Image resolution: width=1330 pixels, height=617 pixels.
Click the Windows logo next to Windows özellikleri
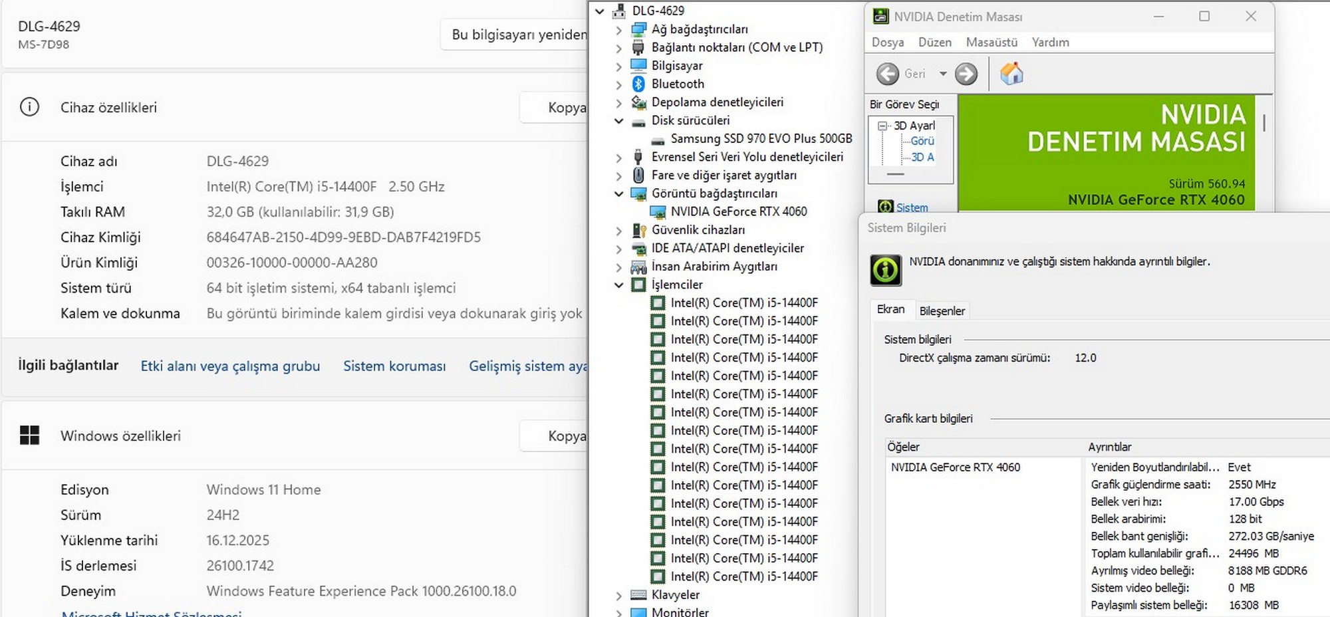pyautogui.click(x=30, y=435)
